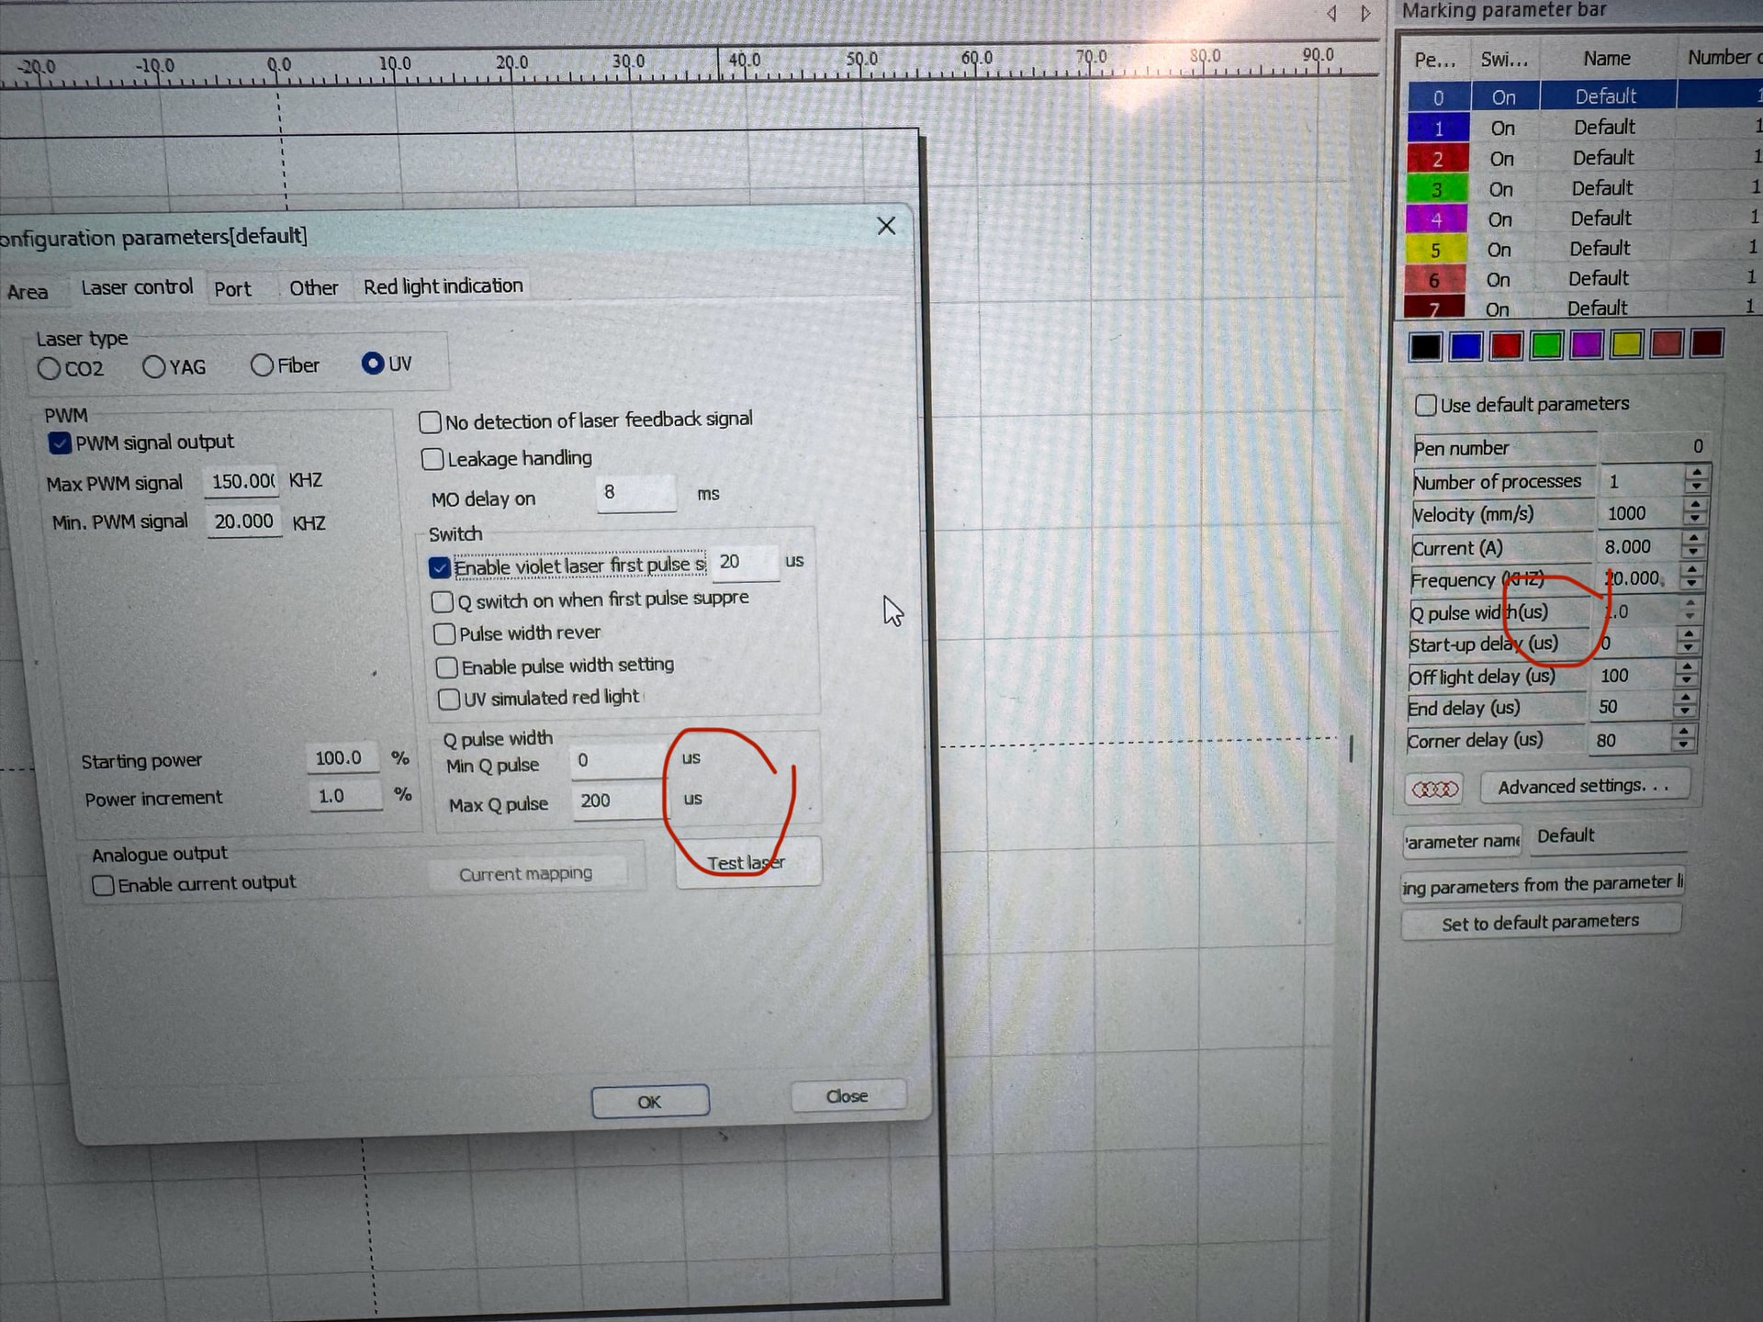Switch to the Port tab
1763x1322 pixels.
[232, 289]
